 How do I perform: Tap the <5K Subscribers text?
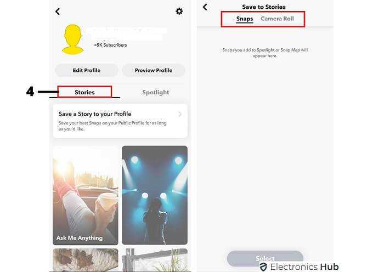110,45
